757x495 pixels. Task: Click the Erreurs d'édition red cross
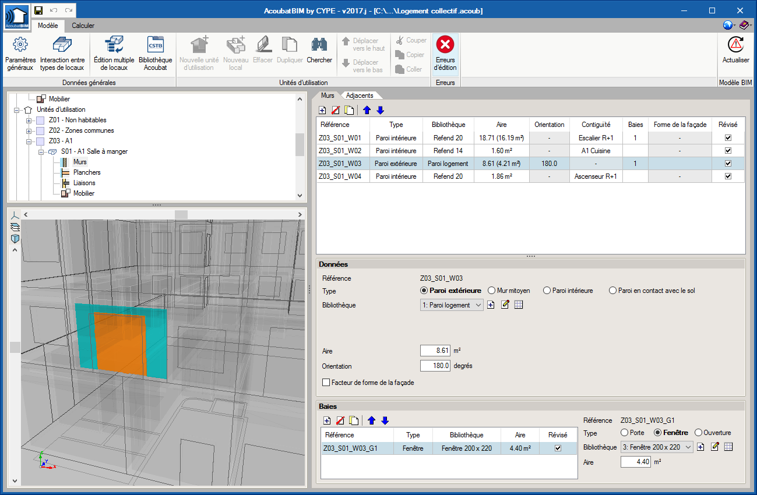pyautogui.click(x=445, y=44)
